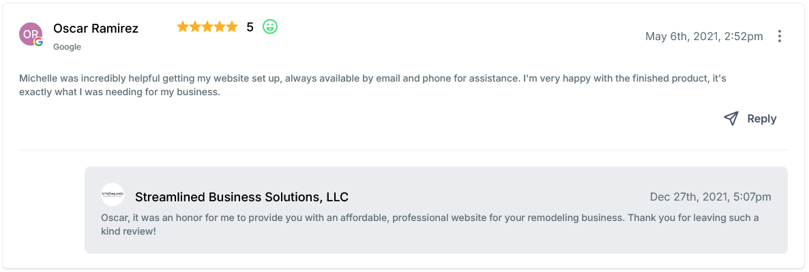
Task: Click the reviewer name Oscar Ramirez
Action: 95,29
